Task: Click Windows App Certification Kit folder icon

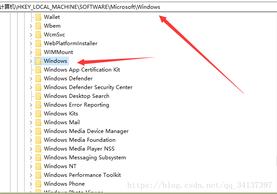Action: pos(38,70)
